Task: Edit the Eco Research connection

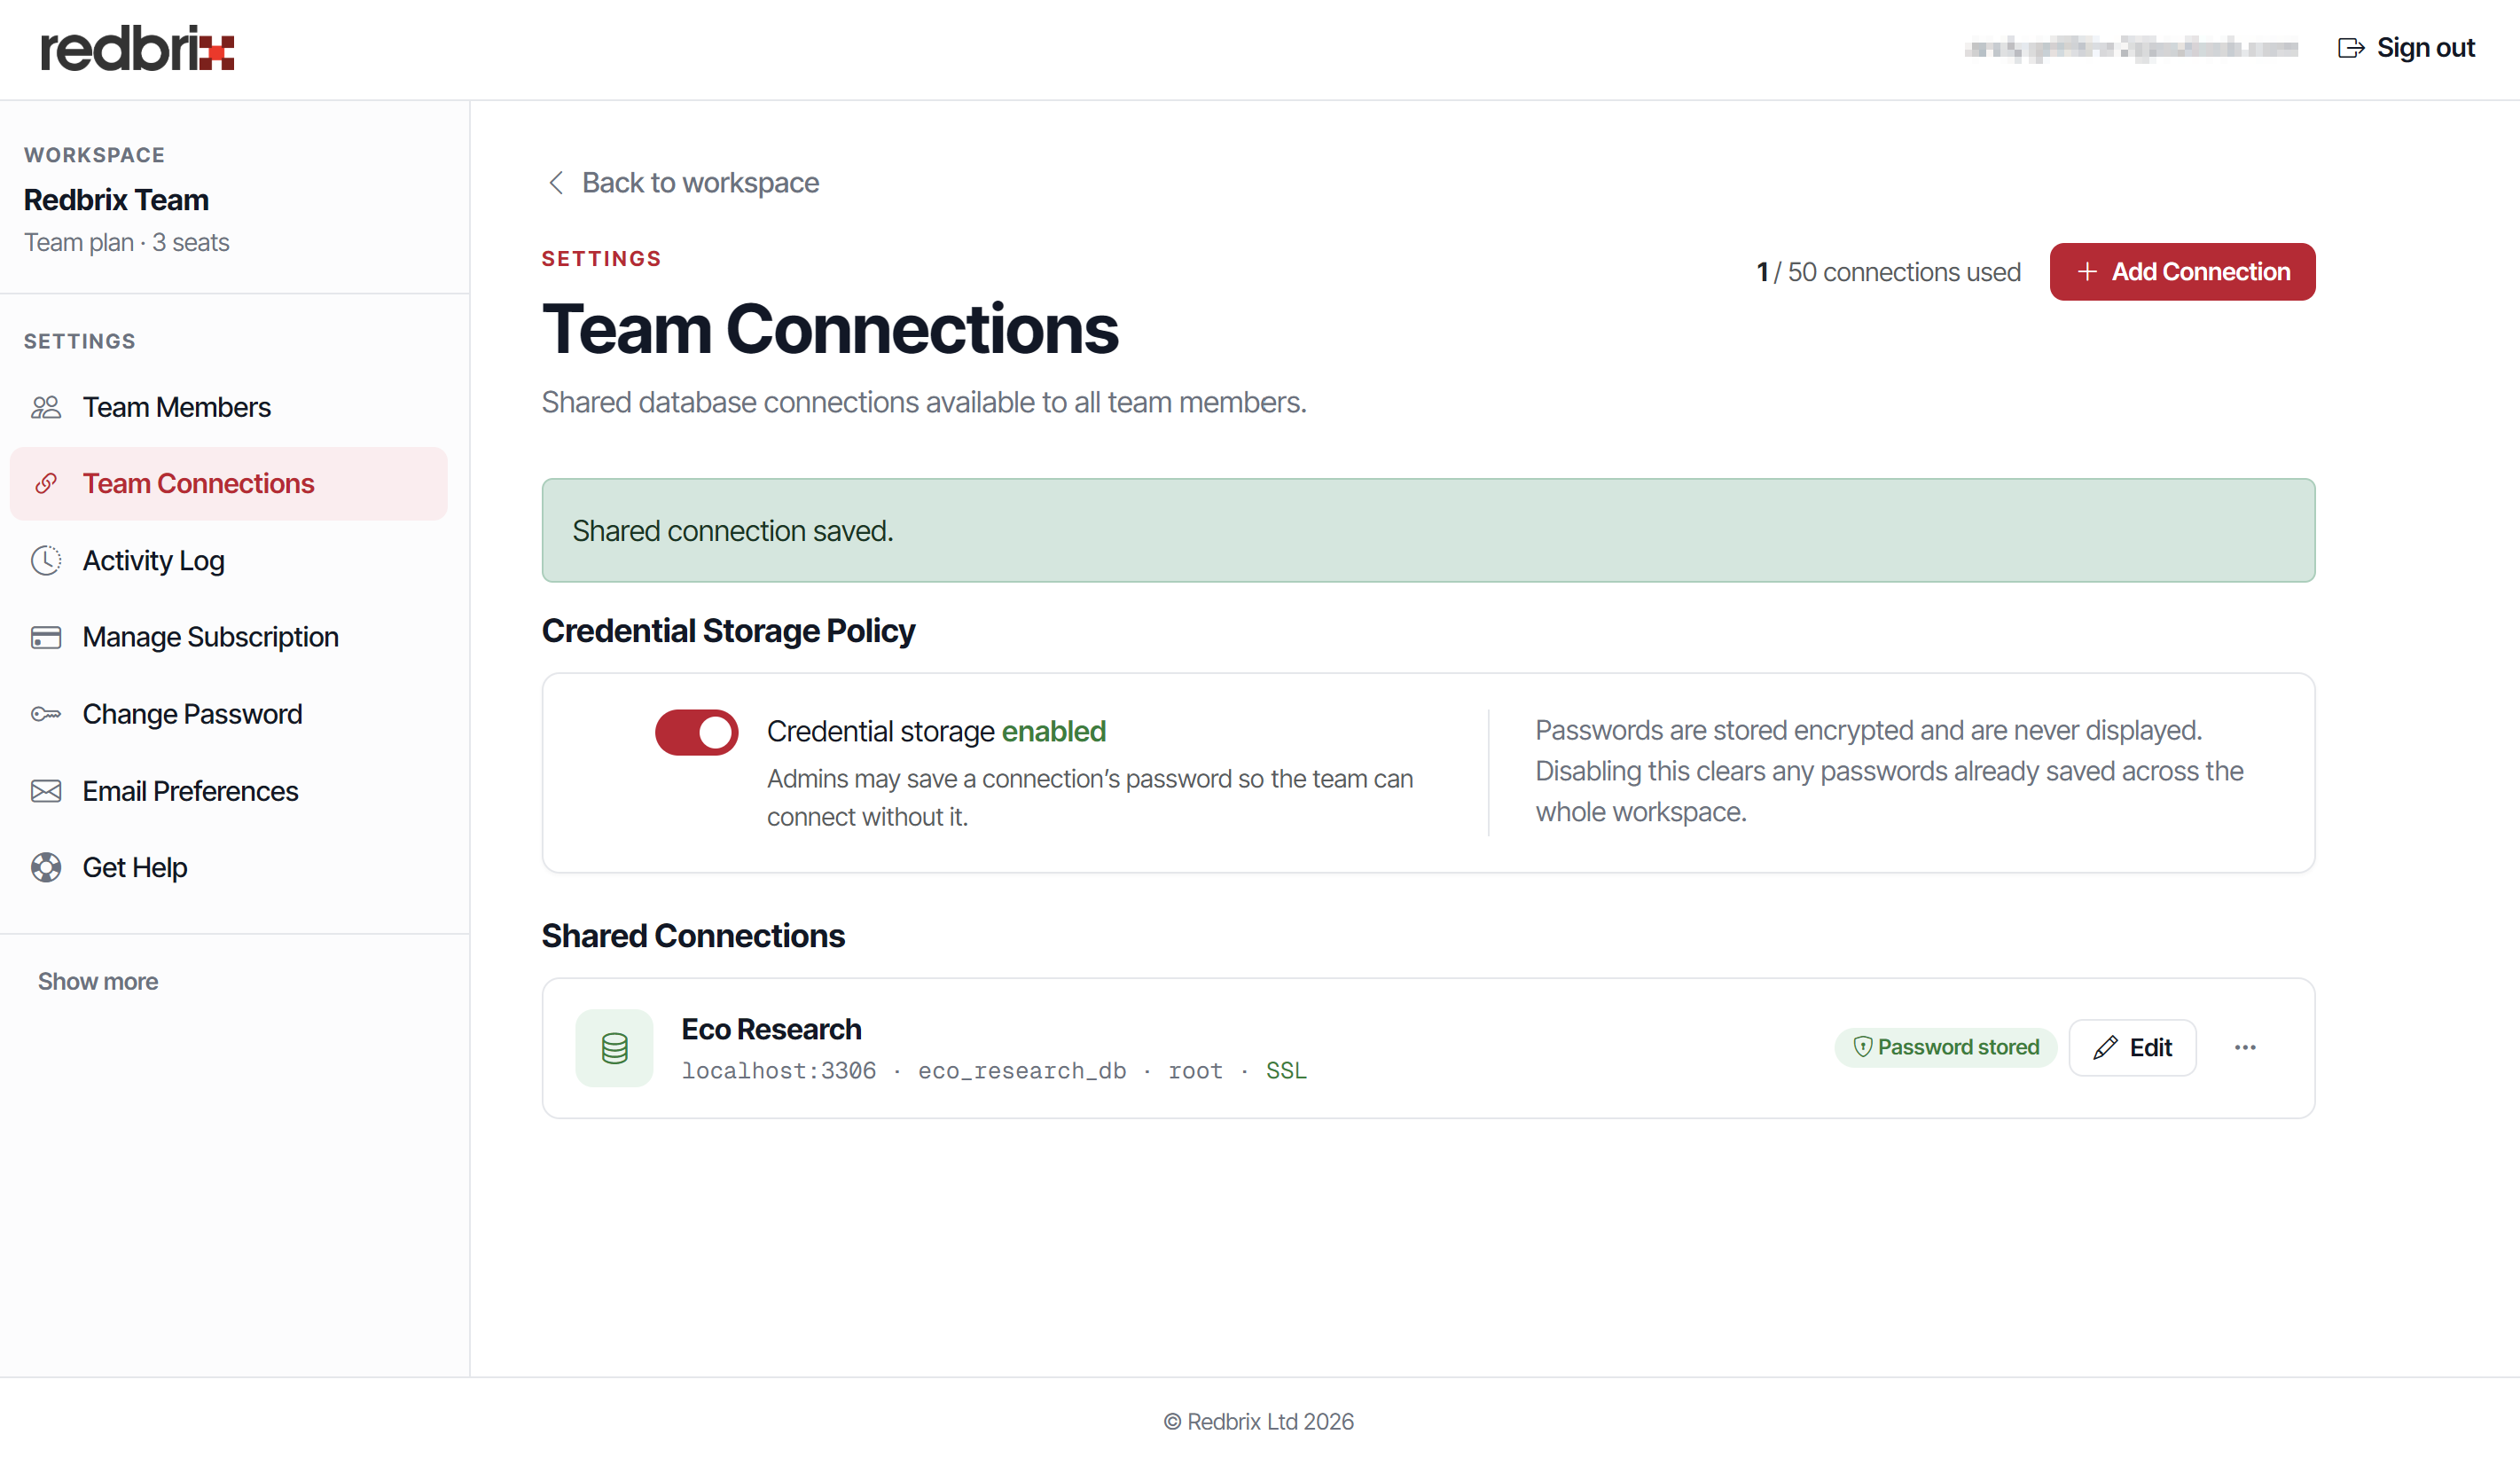Action: pyautogui.click(x=2132, y=1047)
